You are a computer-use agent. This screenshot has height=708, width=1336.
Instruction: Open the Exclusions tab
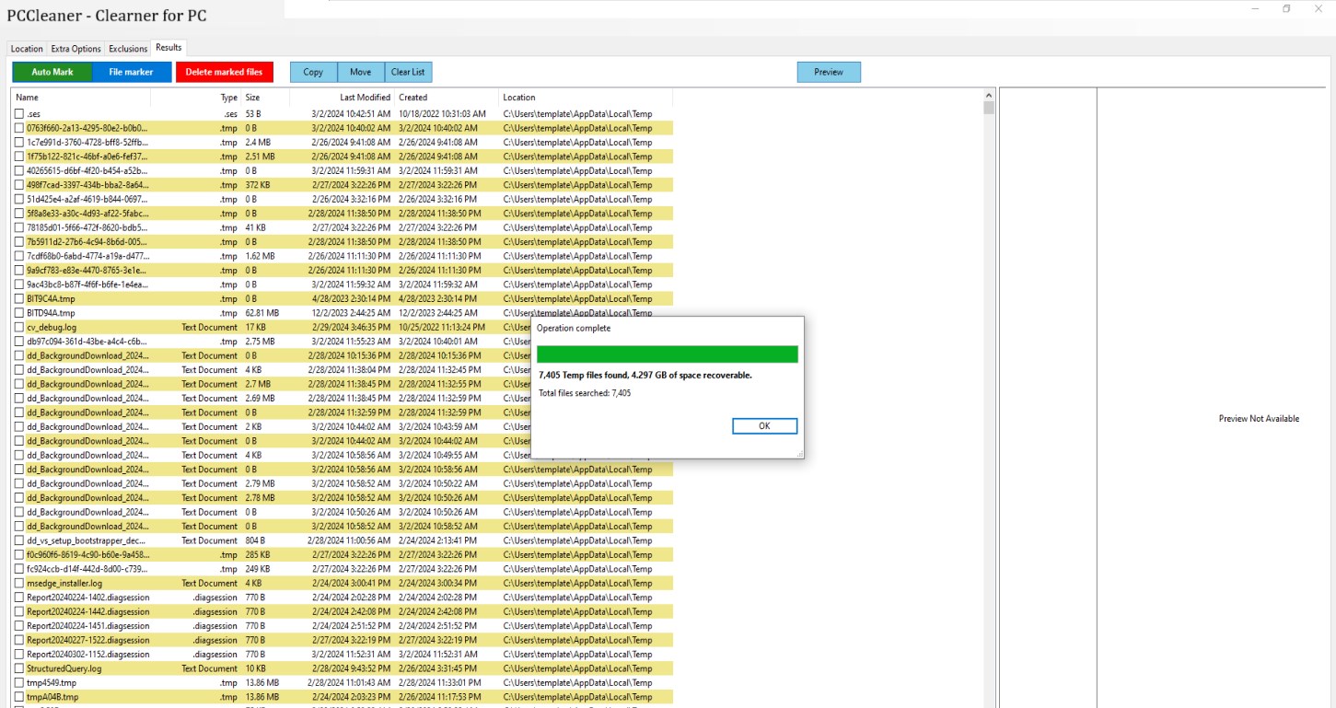pos(128,49)
